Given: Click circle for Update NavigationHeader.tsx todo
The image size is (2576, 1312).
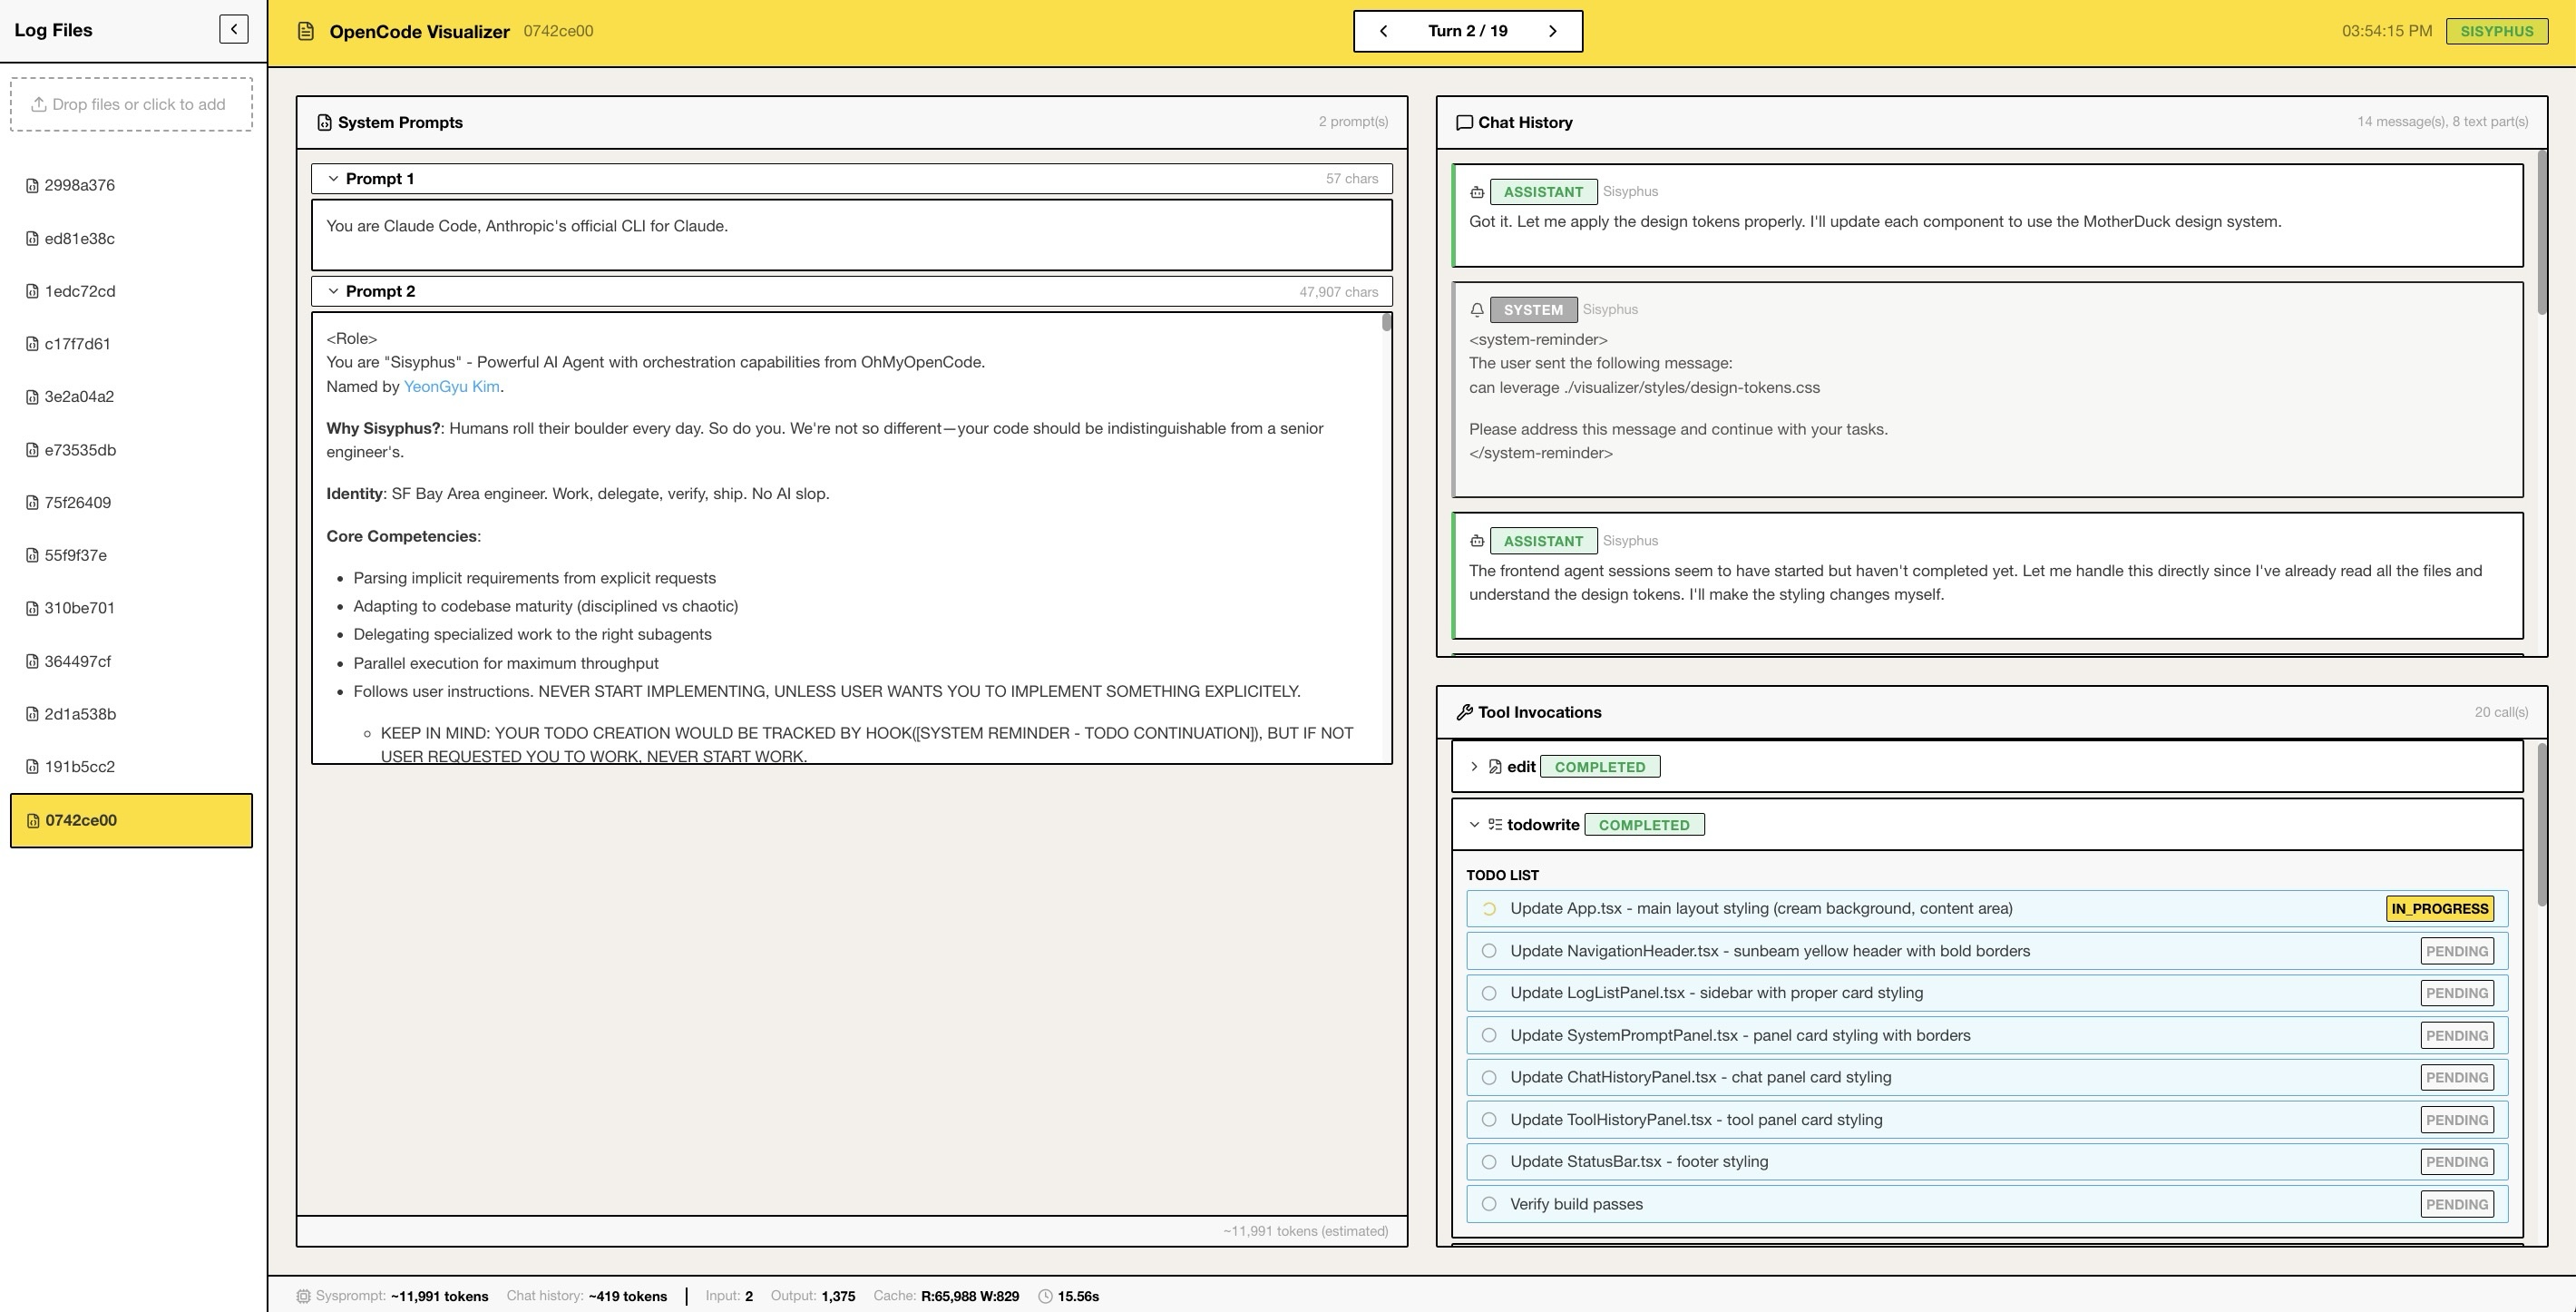Looking at the screenshot, I should (1489, 951).
